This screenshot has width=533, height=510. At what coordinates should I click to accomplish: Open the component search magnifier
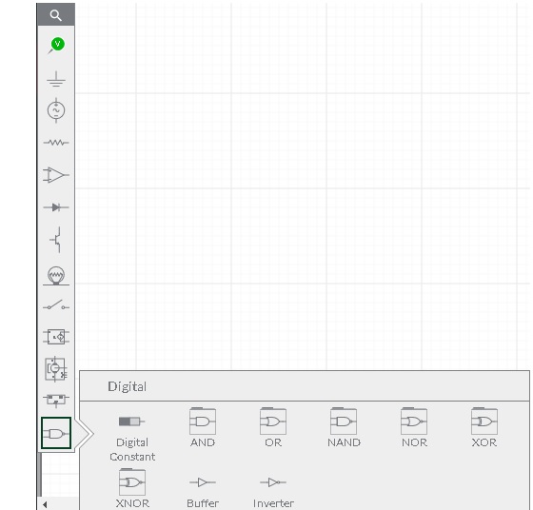pos(56,15)
